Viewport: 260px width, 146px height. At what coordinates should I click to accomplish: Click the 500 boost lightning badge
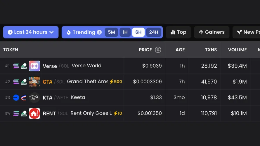pos(116,82)
